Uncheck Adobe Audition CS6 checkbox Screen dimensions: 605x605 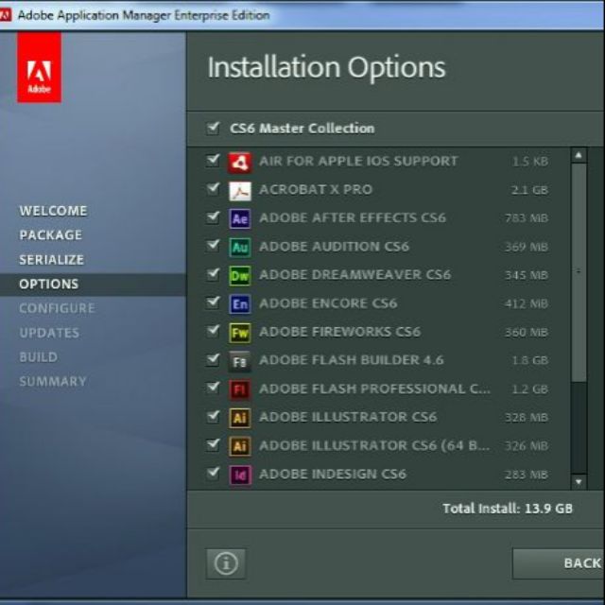point(213,245)
